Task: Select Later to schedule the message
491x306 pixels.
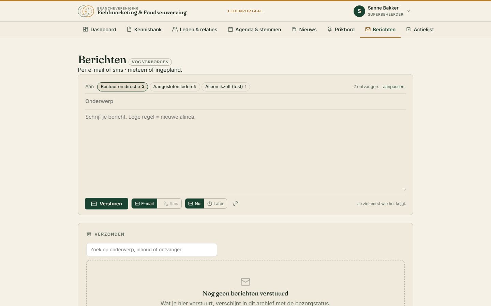Action: coord(215,204)
